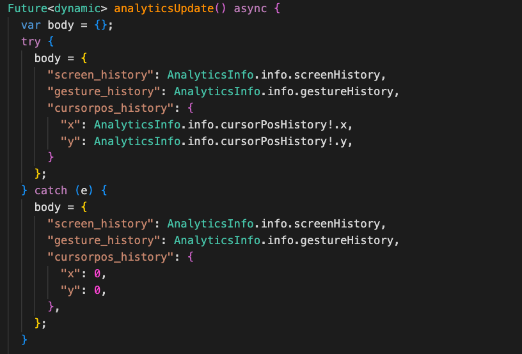Screen dimensions: 522x354
Task: Click "gesture_history" key inside the catch block
Action: (x=104, y=240)
